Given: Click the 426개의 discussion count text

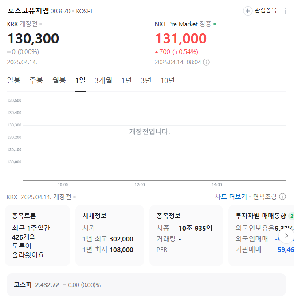Looking at the screenshot, I should coord(24,237).
